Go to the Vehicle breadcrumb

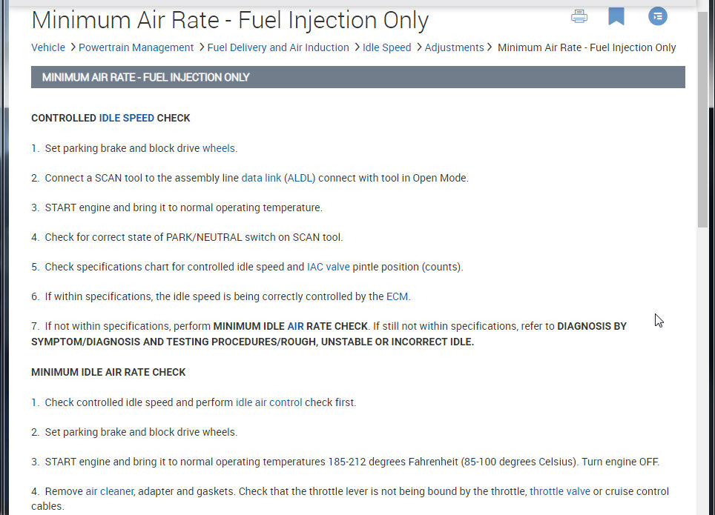click(48, 47)
